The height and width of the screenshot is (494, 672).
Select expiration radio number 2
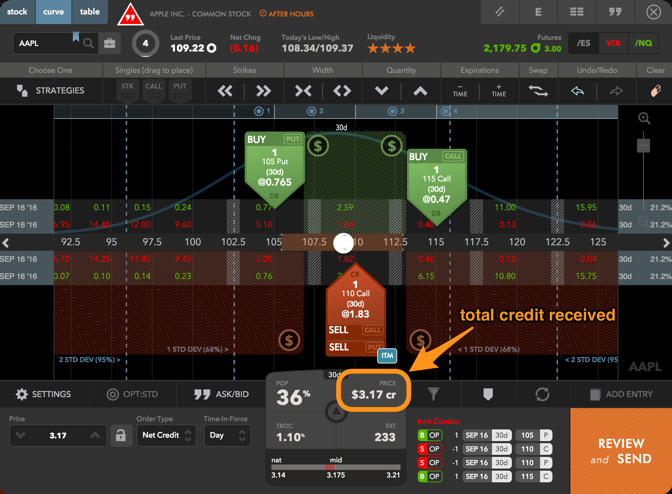(312, 111)
